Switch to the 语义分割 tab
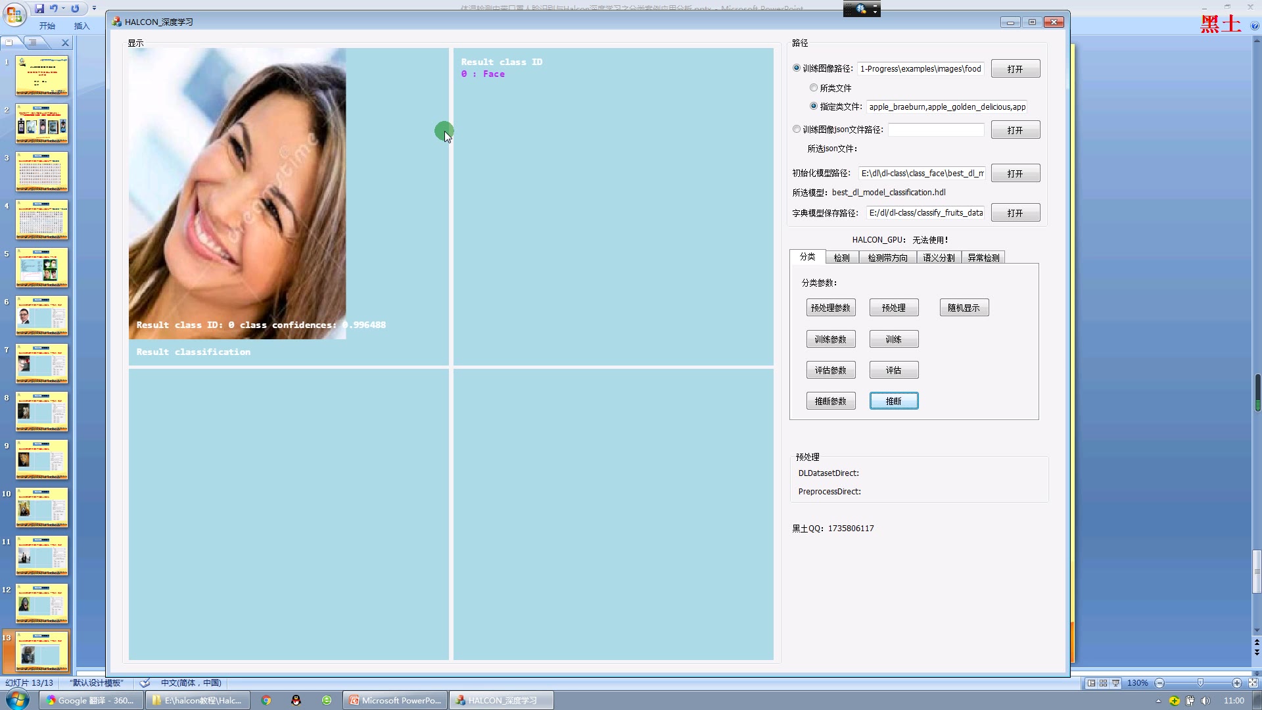Image resolution: width=1262 pixels, height=710 pixels. pyautogui.click(x=939, y=258)
